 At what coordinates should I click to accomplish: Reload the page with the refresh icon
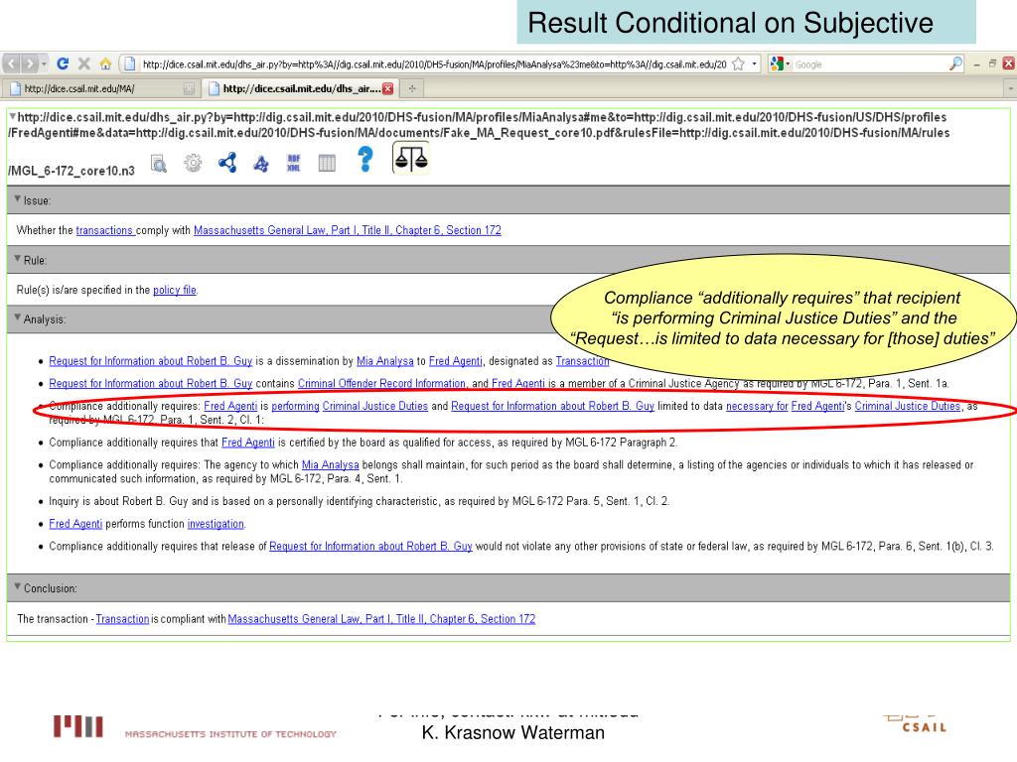(63, 63)
